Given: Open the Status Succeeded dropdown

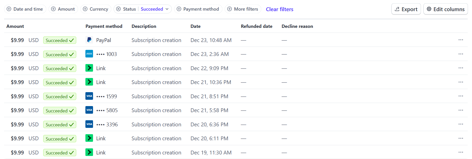Looking at the screenshot, I should click(x=155, y=9).
